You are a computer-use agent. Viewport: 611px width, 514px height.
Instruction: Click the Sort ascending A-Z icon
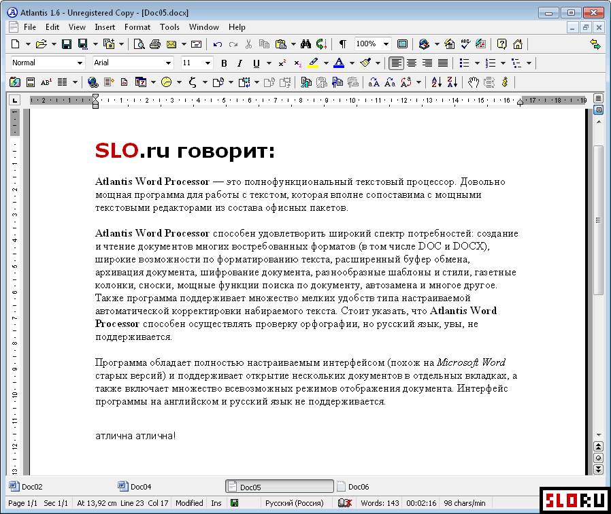[436, 82]
